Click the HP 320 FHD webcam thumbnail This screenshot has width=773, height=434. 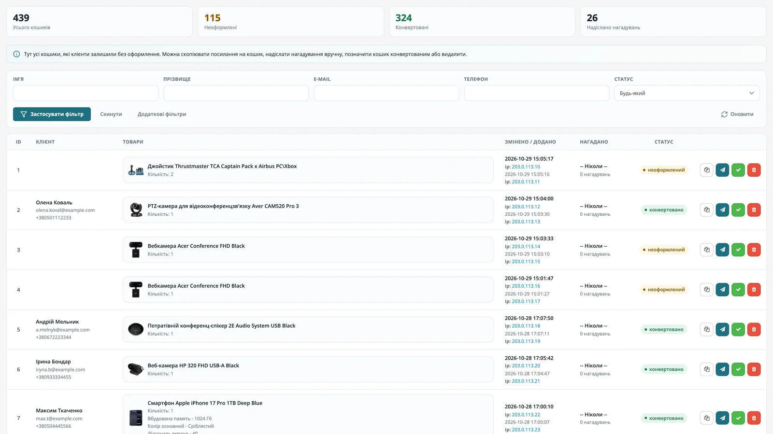[136, 369]
